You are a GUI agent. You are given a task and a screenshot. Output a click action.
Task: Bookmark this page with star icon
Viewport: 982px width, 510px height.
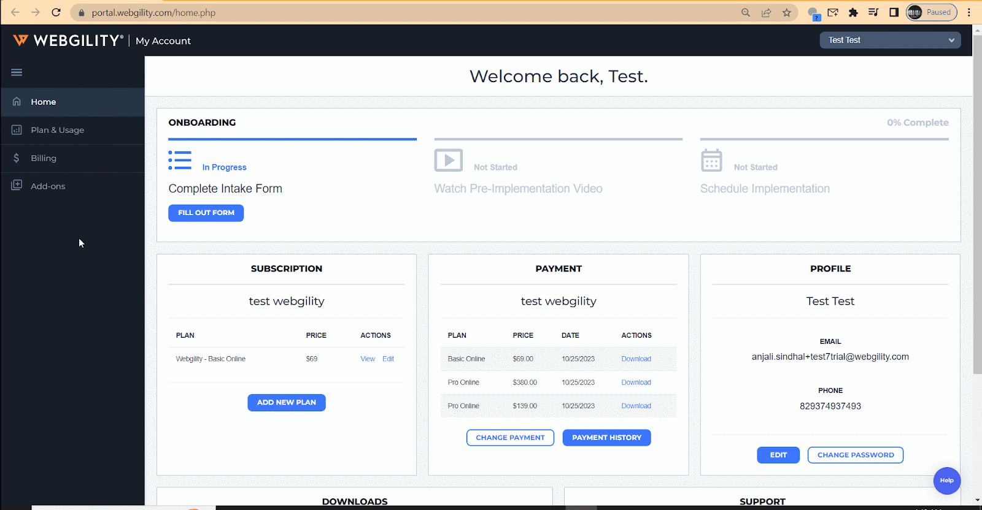tap(787, 12)
